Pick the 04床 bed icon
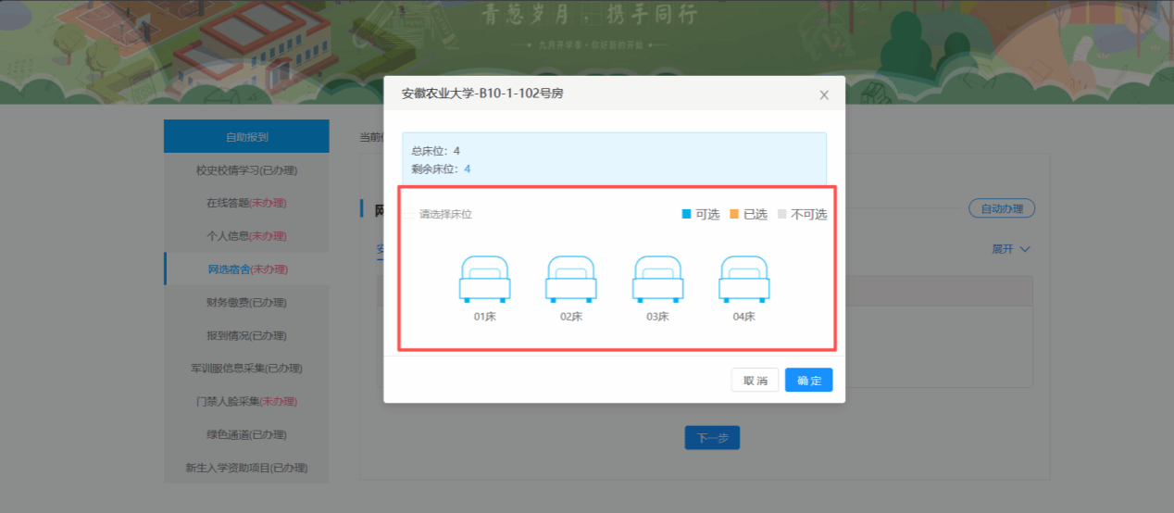This screenshot has width=1174, height=513. coord(744,279)
